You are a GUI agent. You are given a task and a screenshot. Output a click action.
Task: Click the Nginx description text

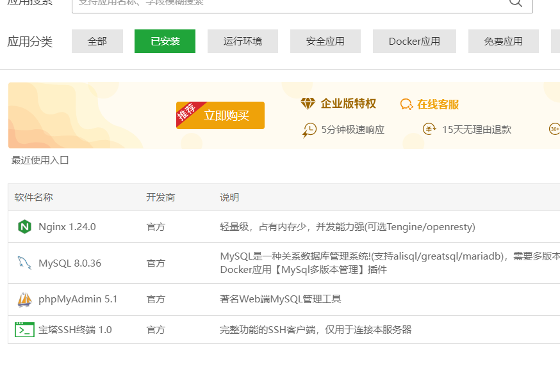coord(347,227)
